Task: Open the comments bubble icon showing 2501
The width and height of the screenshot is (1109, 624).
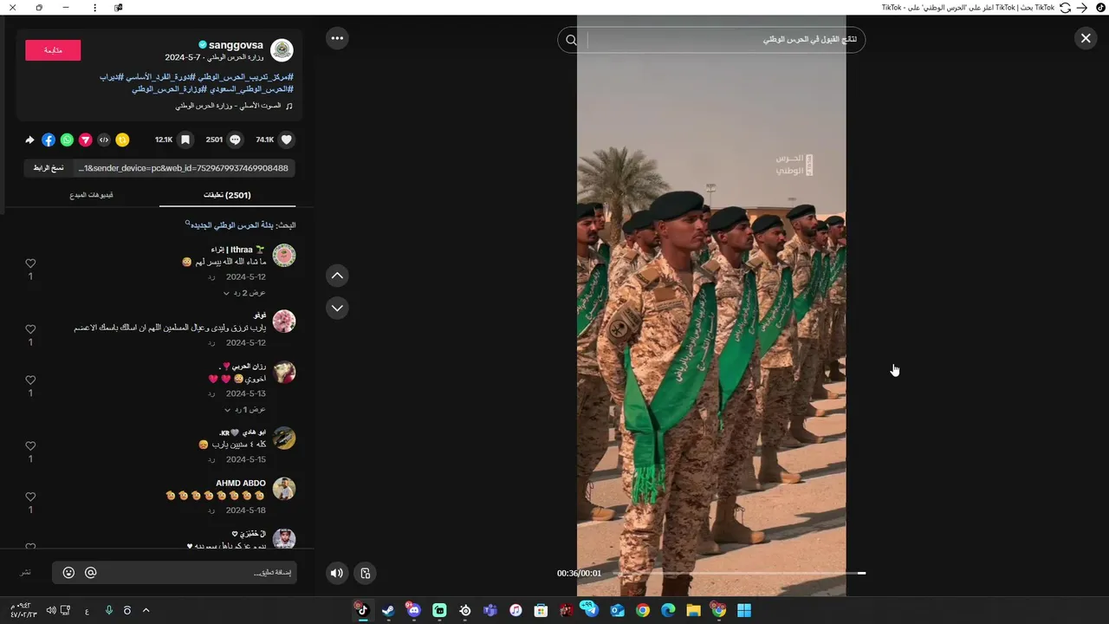Action: [x=235, y=140]
